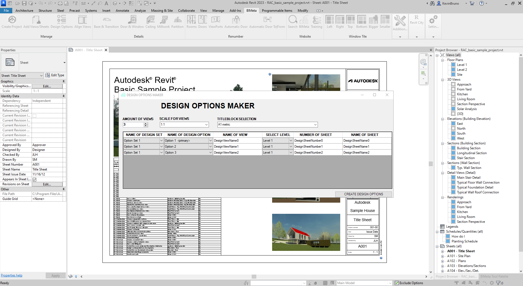Image resolution: width=523 pixels, height=286 pixels.
Task: Select the Base & Transition detail tool
Action: [106, 22]
